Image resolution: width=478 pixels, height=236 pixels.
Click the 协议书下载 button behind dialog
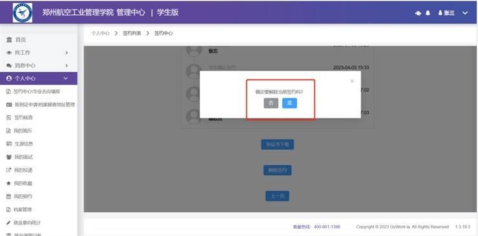coord(277,144)
